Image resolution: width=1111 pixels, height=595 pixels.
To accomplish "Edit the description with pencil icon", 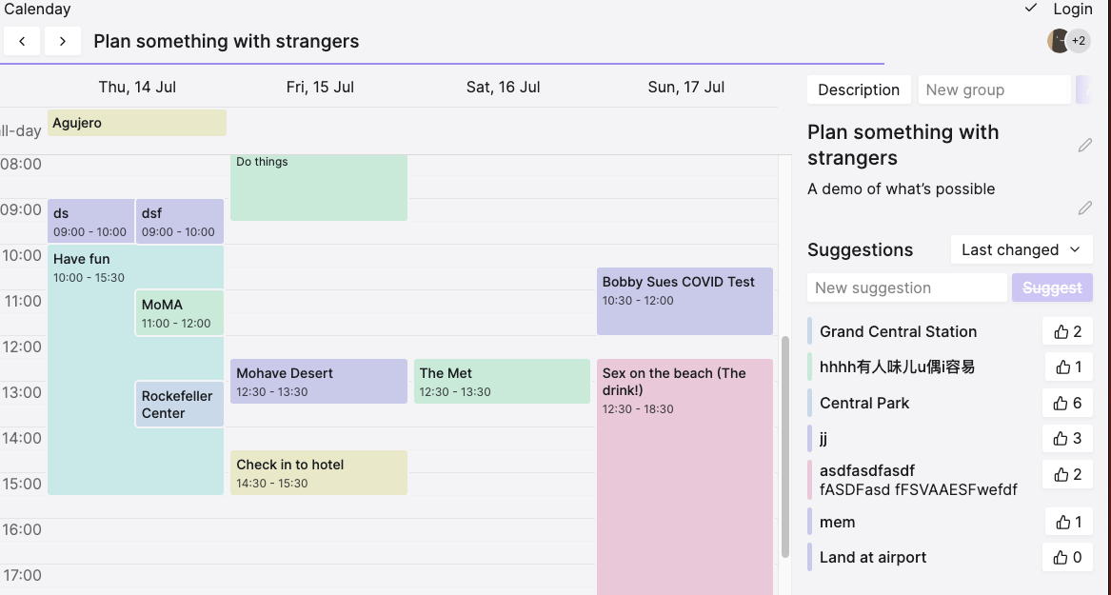I will pyautogui.click(x=1084, y=208).
